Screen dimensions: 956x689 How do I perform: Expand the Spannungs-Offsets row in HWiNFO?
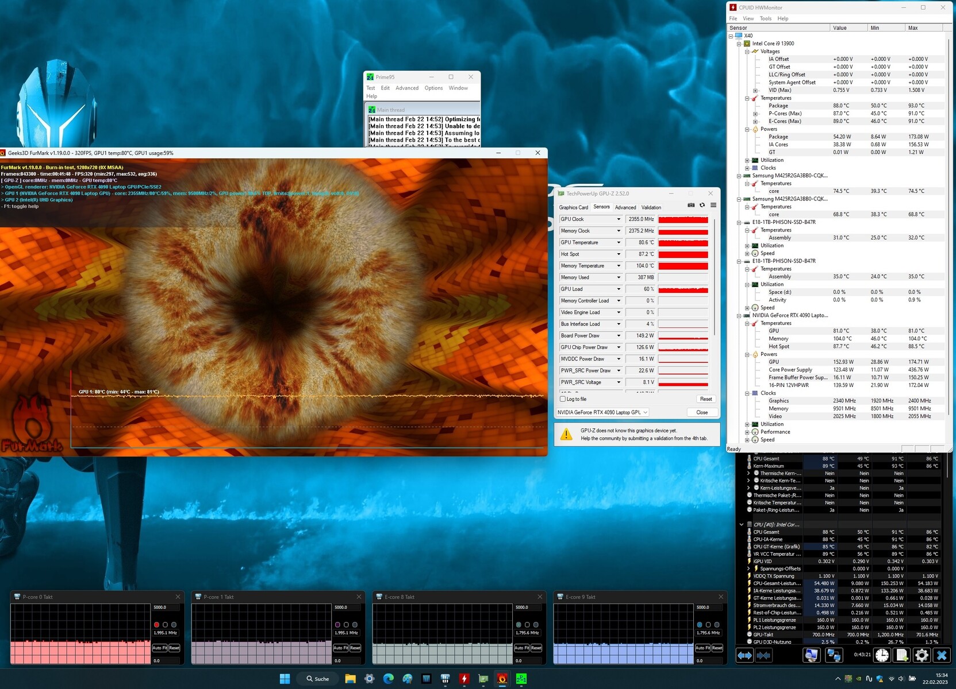[749, 569]
